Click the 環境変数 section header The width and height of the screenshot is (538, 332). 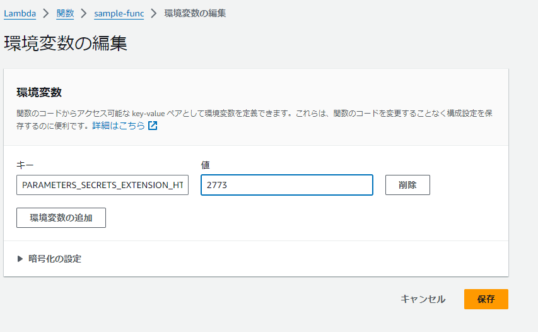39,92
